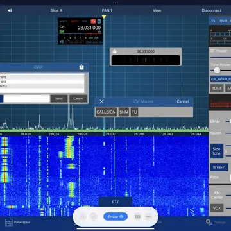Toggle the Breakin button

tap(219, 167)
